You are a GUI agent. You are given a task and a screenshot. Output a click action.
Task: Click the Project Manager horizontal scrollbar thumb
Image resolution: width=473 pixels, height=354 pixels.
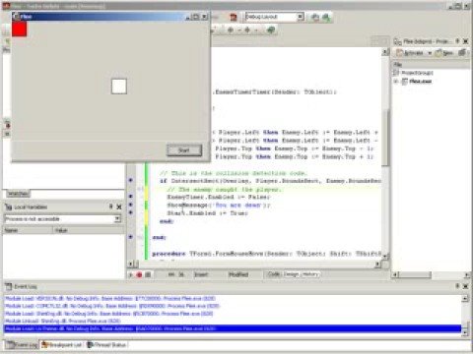click(x=415, y=274)
